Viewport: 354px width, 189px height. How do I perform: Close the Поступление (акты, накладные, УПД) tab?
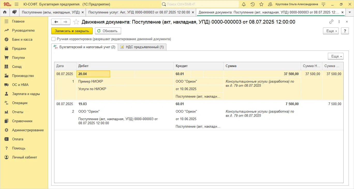point(83,12)
